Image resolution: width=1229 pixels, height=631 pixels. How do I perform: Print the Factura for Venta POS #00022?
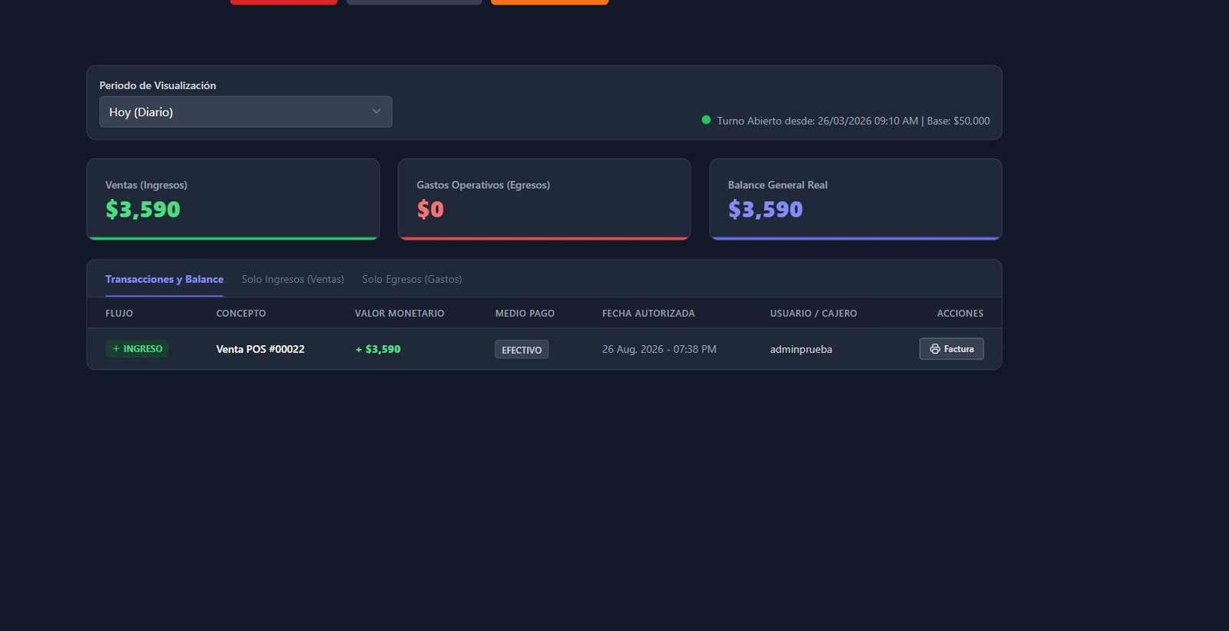pyautogui.click(x=951, y=349)
